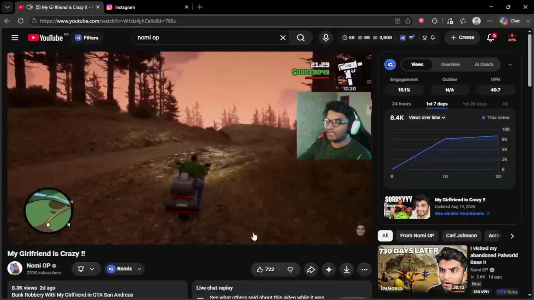This screenshot has width=534, height=300.
Task: Open a new browser tab with plus button
Action: tap(200, 7)
